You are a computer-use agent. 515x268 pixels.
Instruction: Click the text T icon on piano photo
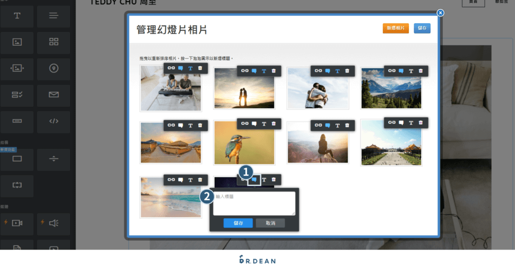[191, 68]
